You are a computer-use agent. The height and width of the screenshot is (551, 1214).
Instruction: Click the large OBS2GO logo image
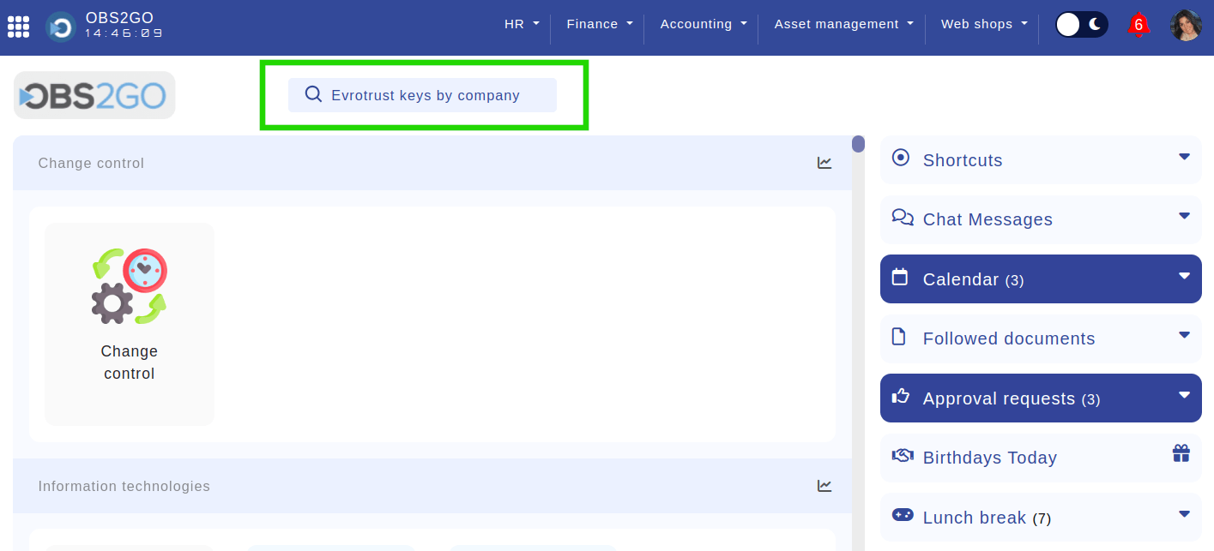click(x=94, y=95)
